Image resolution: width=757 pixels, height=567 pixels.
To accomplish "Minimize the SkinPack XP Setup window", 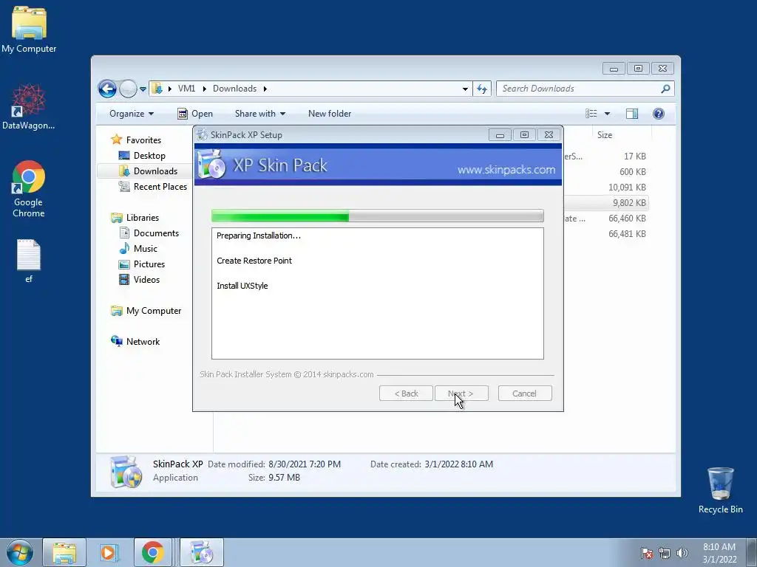I will (x=500, y=135).
